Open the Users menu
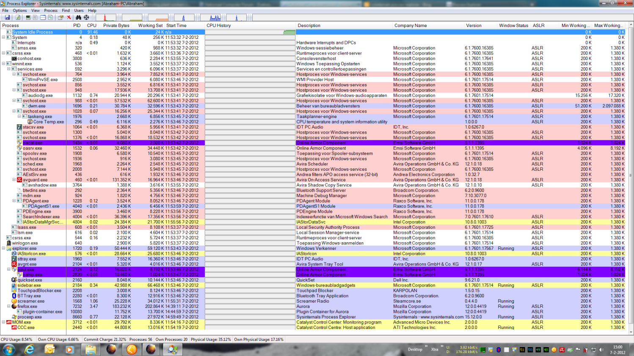Screen dimensions: 634x356 [79, 11]
